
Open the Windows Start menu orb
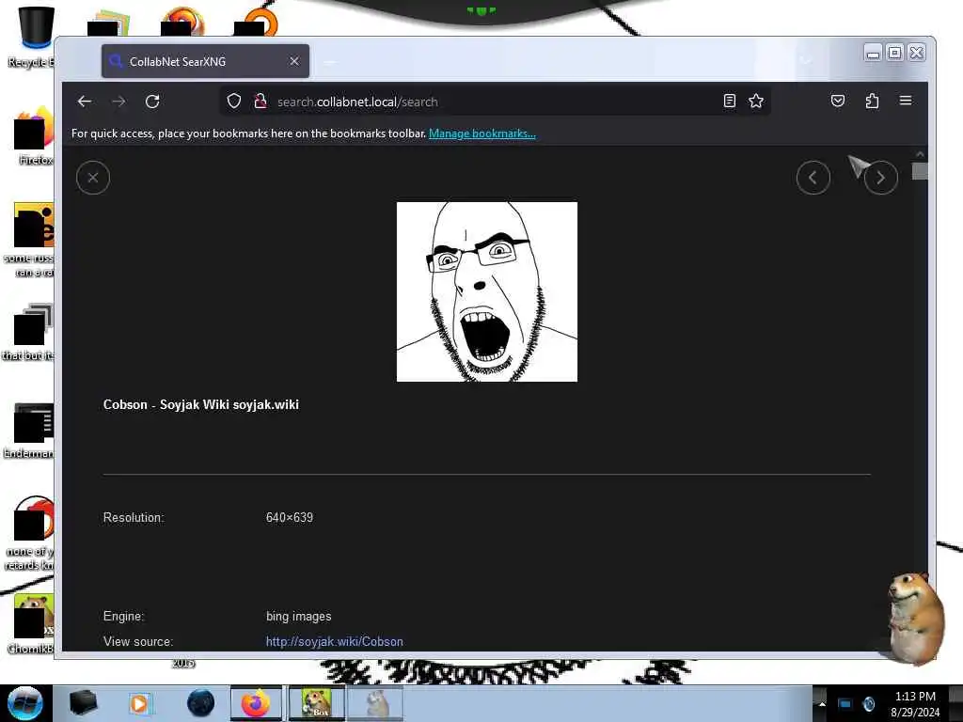click(24, 703)
